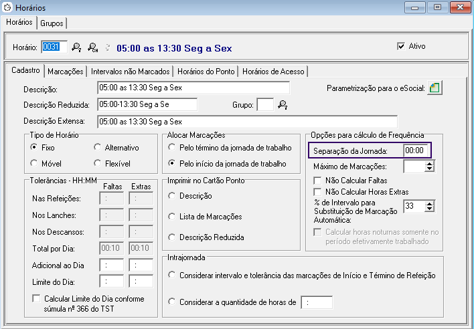Click the Grupo lookup magnifier icon

click(x=283, y=104)
